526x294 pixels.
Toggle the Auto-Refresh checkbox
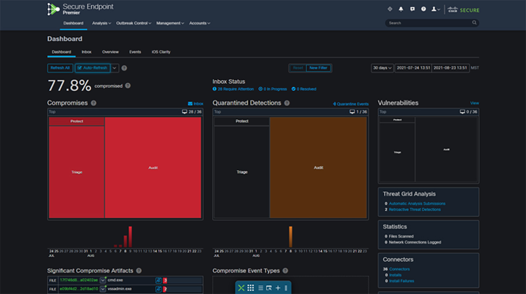80,68
